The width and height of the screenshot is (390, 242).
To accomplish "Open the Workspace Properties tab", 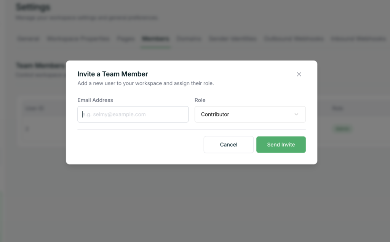I will 78,39.
